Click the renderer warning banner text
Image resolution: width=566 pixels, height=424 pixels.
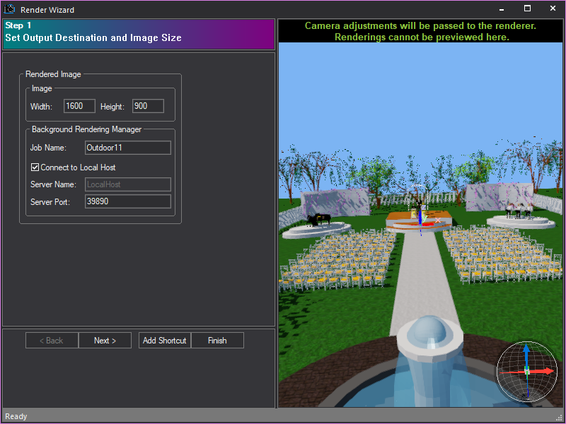pyautogui.click(x=421, y=31)
